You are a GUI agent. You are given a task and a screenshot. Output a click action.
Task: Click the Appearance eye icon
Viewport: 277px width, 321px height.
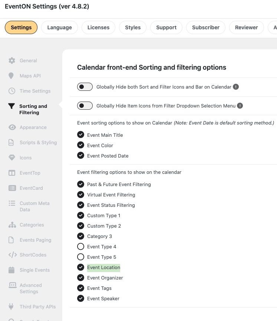click(12, 128)
